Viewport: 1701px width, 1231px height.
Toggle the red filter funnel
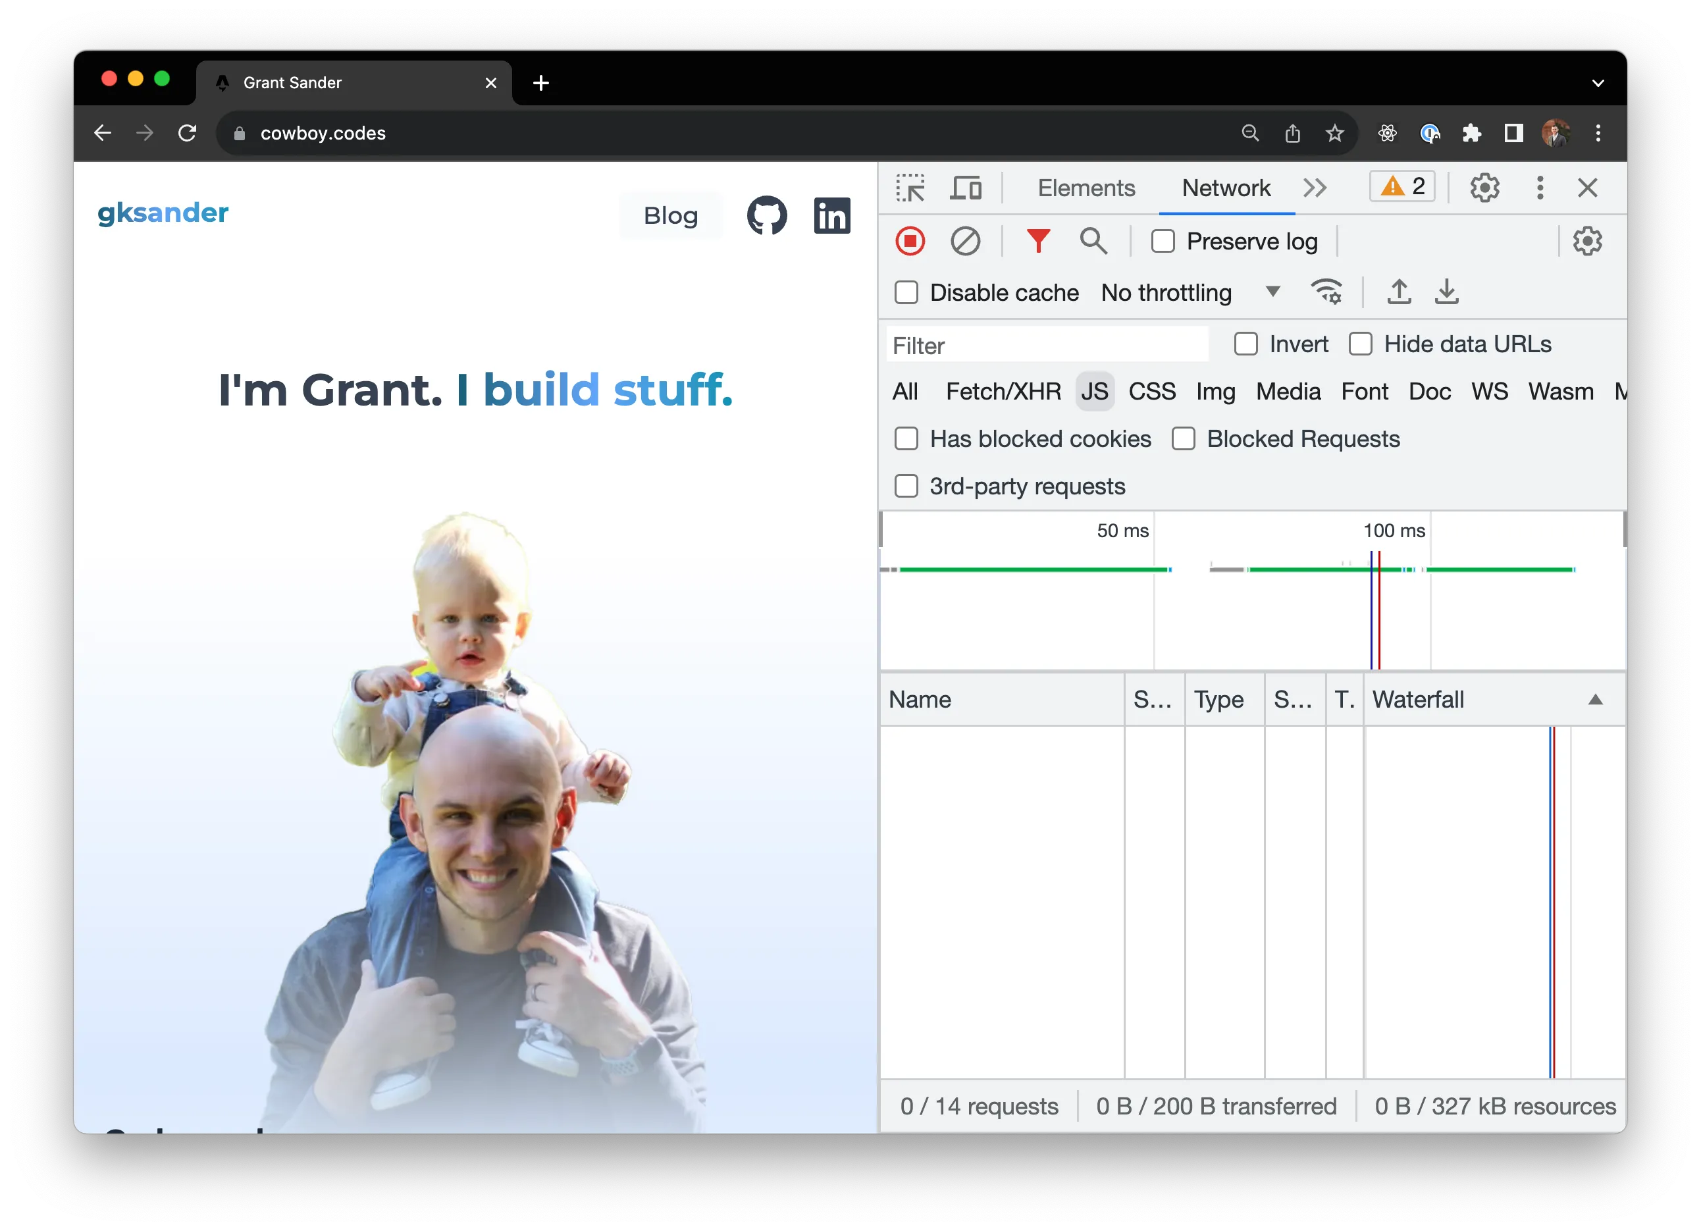(1038, 241)
